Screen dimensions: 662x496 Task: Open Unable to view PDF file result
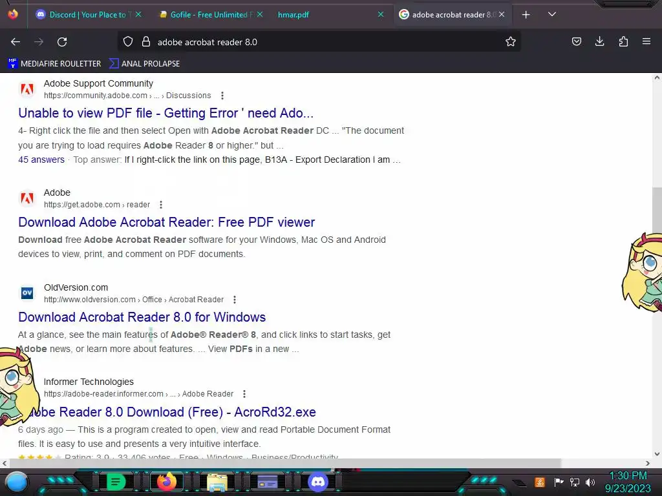pyautogui.click(x=165, y=113)
